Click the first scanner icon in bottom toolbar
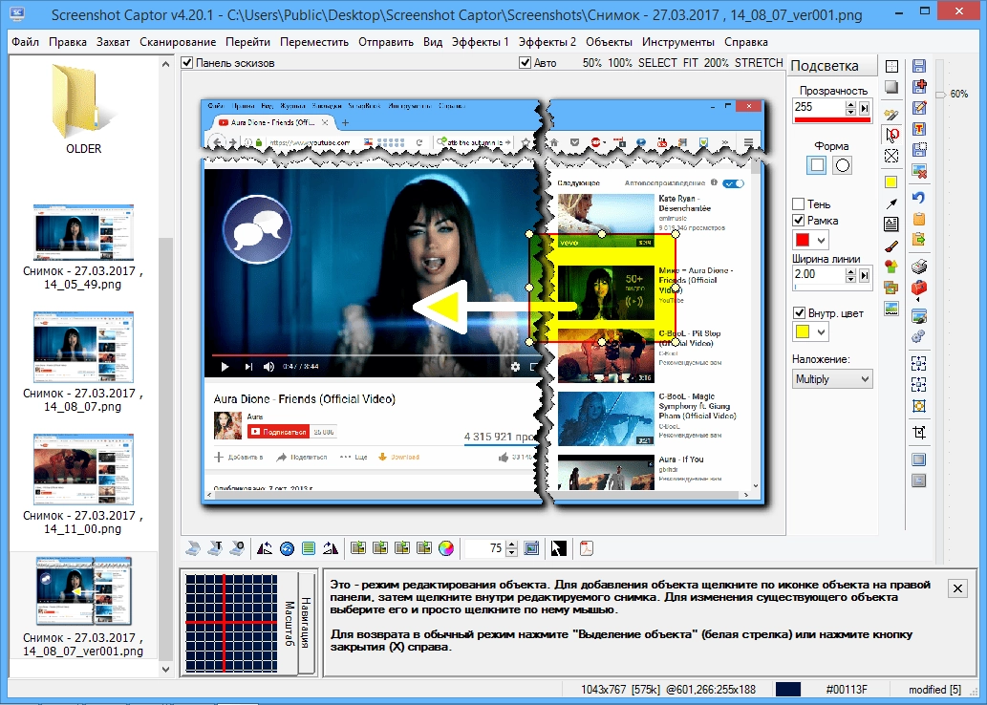Image resolution: width=987 pixels, height=705 pixels. 193,549
